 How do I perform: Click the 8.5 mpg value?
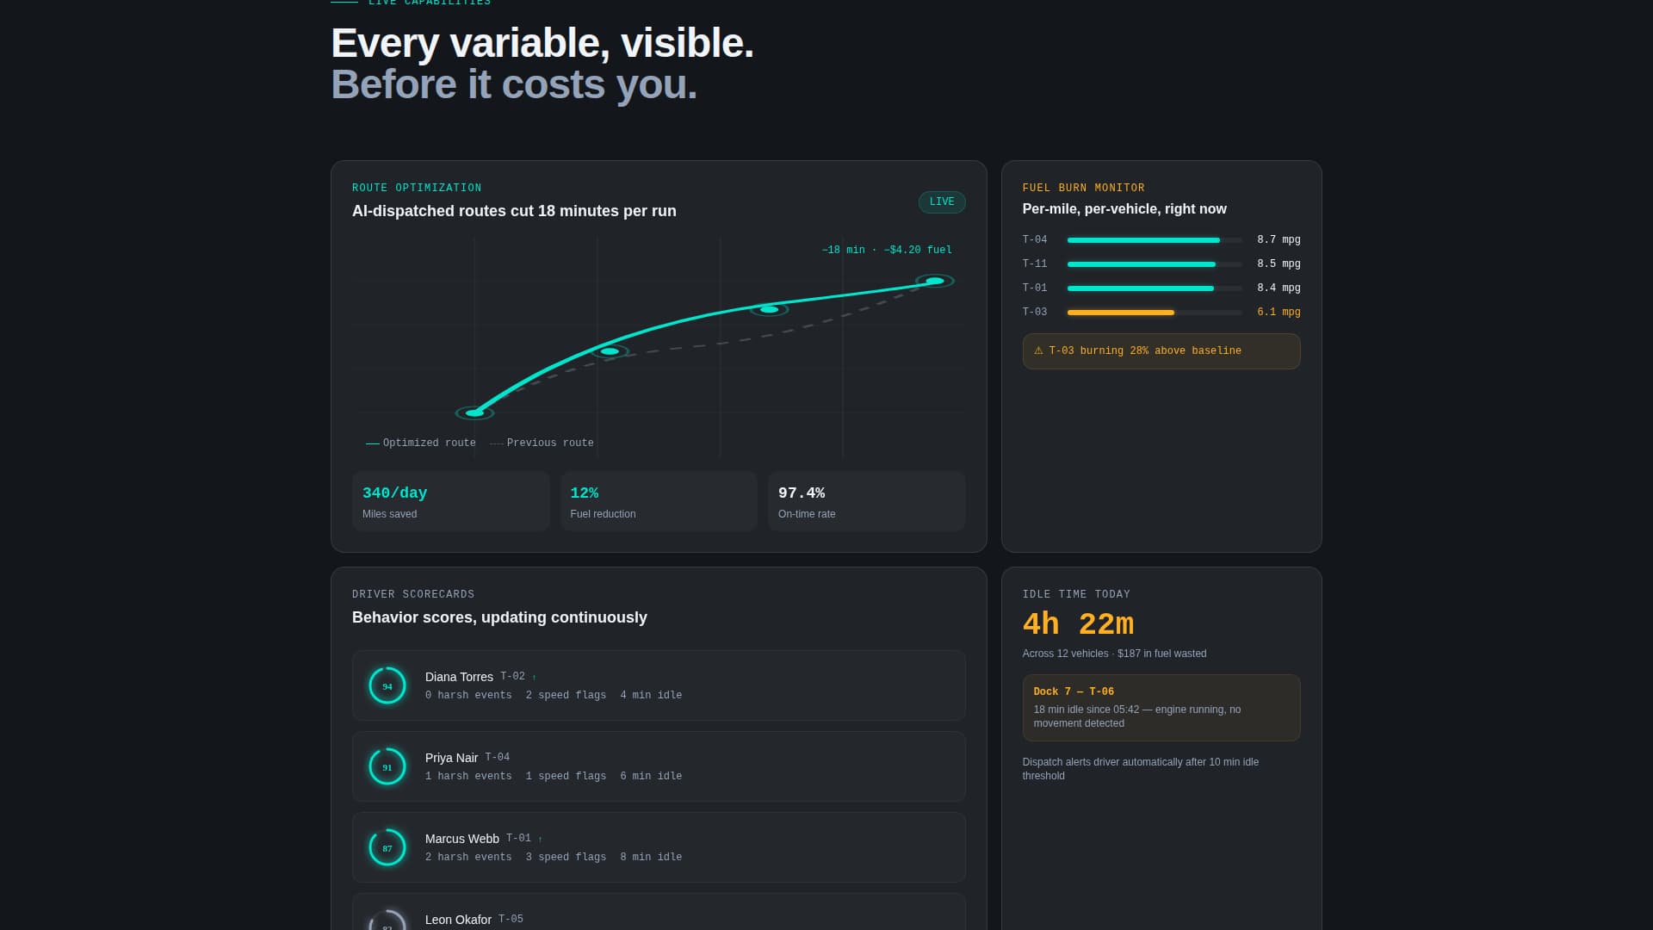pyautogui.click(x=1278, y=264)
